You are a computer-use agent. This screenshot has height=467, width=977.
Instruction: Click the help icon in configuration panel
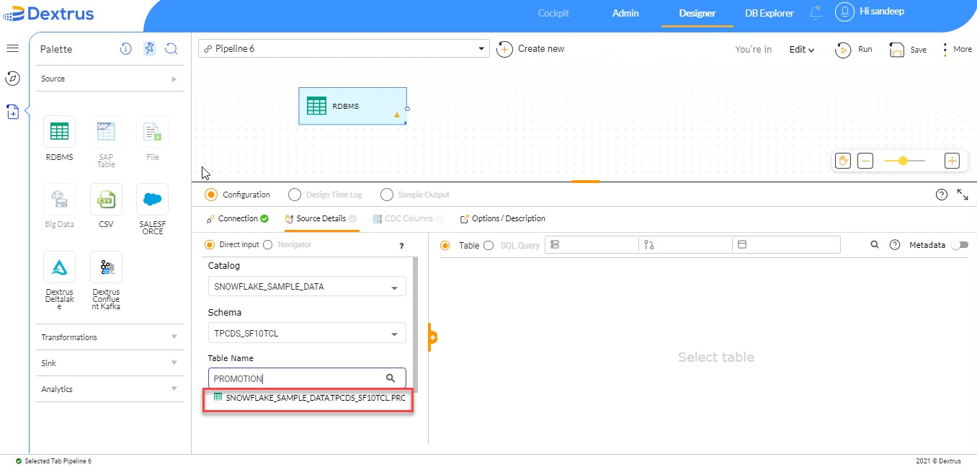[941, 195]
